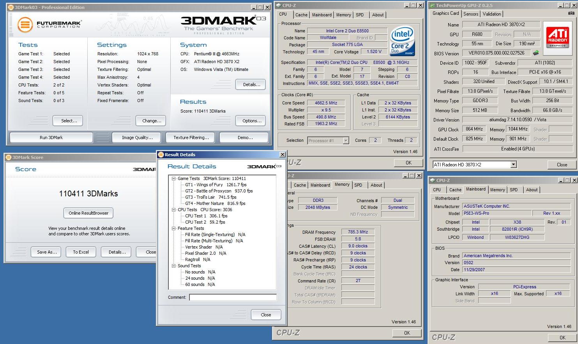
Task: Click the ATI Radeon logo in GPU-Z
Action: [x=557, y=37]
